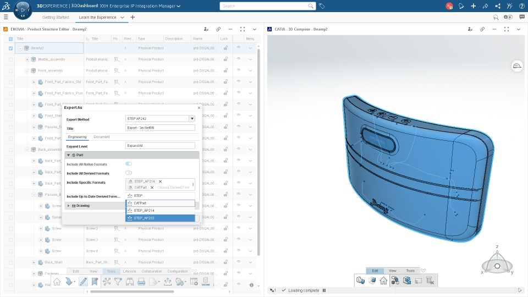
Task: Open the Lifecycle tab in the ENOVIA action bar
Action: 130,271
